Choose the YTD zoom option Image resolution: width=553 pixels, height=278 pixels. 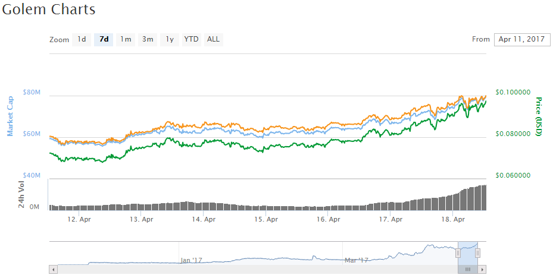191,39
